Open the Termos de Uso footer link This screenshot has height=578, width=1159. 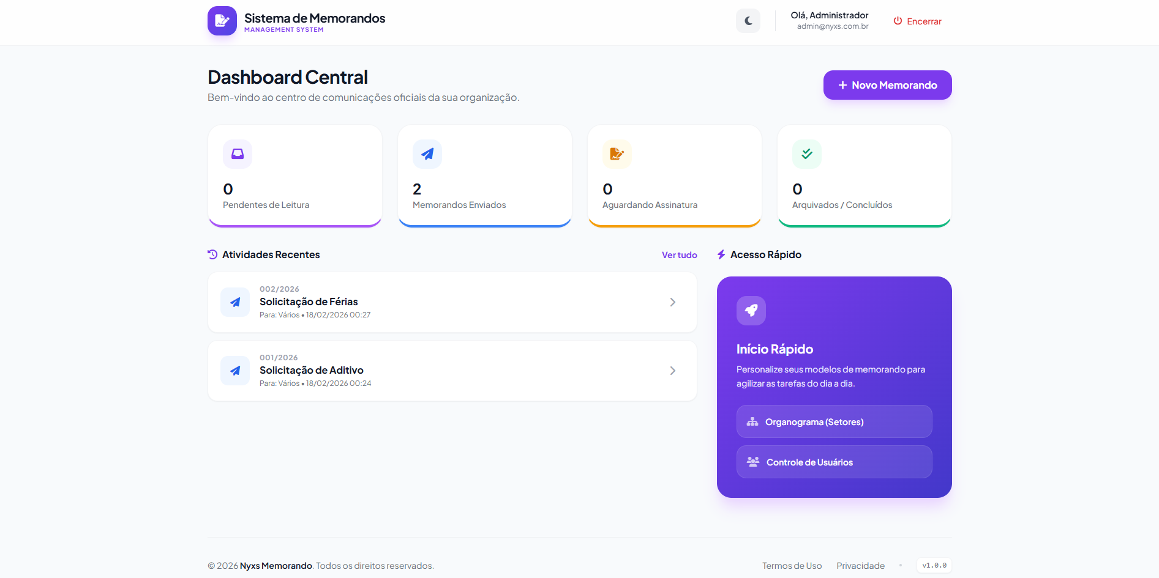pos(792,566)
